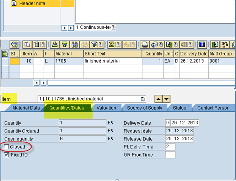Open the Continuous-text dropdown
The height and width of the screenshot is (181, 236).
point(114,27)
